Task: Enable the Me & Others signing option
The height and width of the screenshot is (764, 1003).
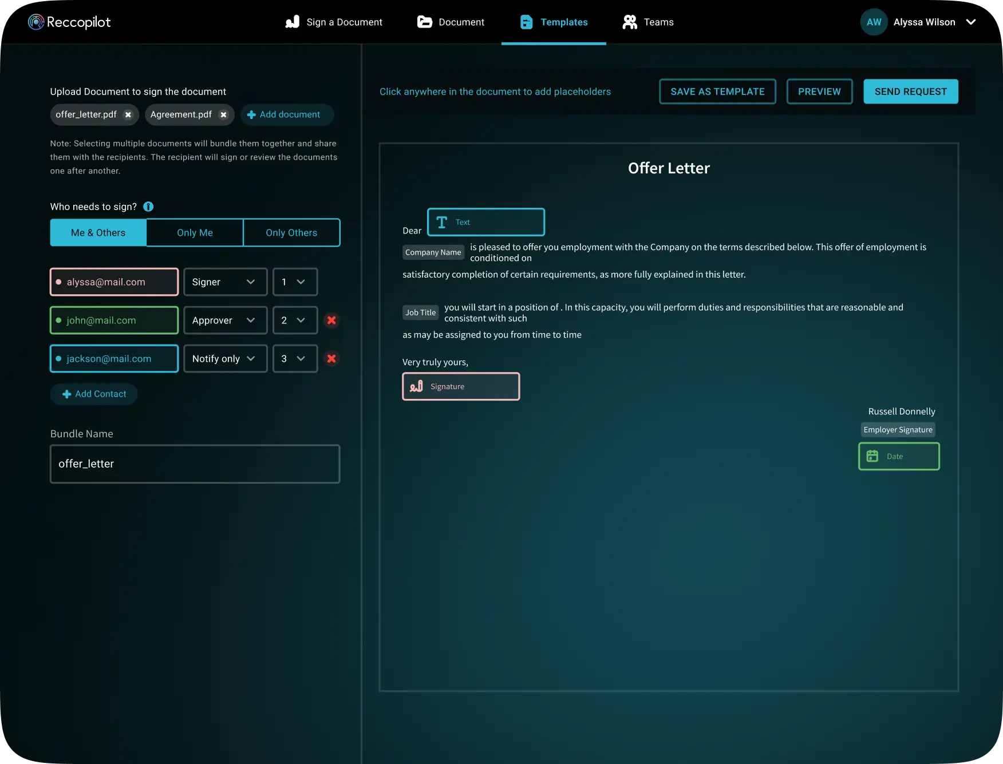Action: point(98,232)
